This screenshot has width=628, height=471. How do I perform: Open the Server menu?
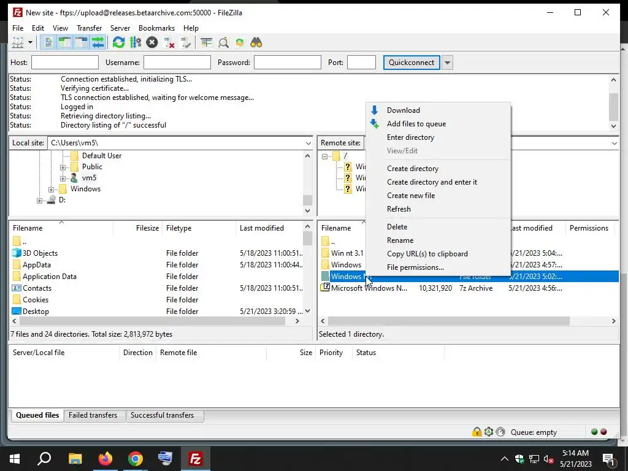point(120,28)
